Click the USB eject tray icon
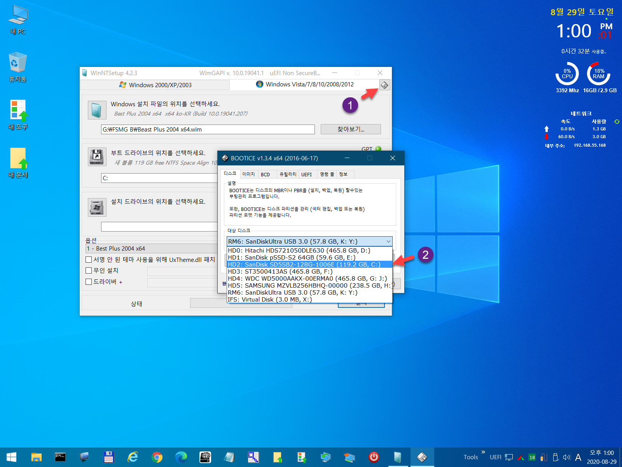The width and height of the screenshot is (622, 467). pos(556,457)
